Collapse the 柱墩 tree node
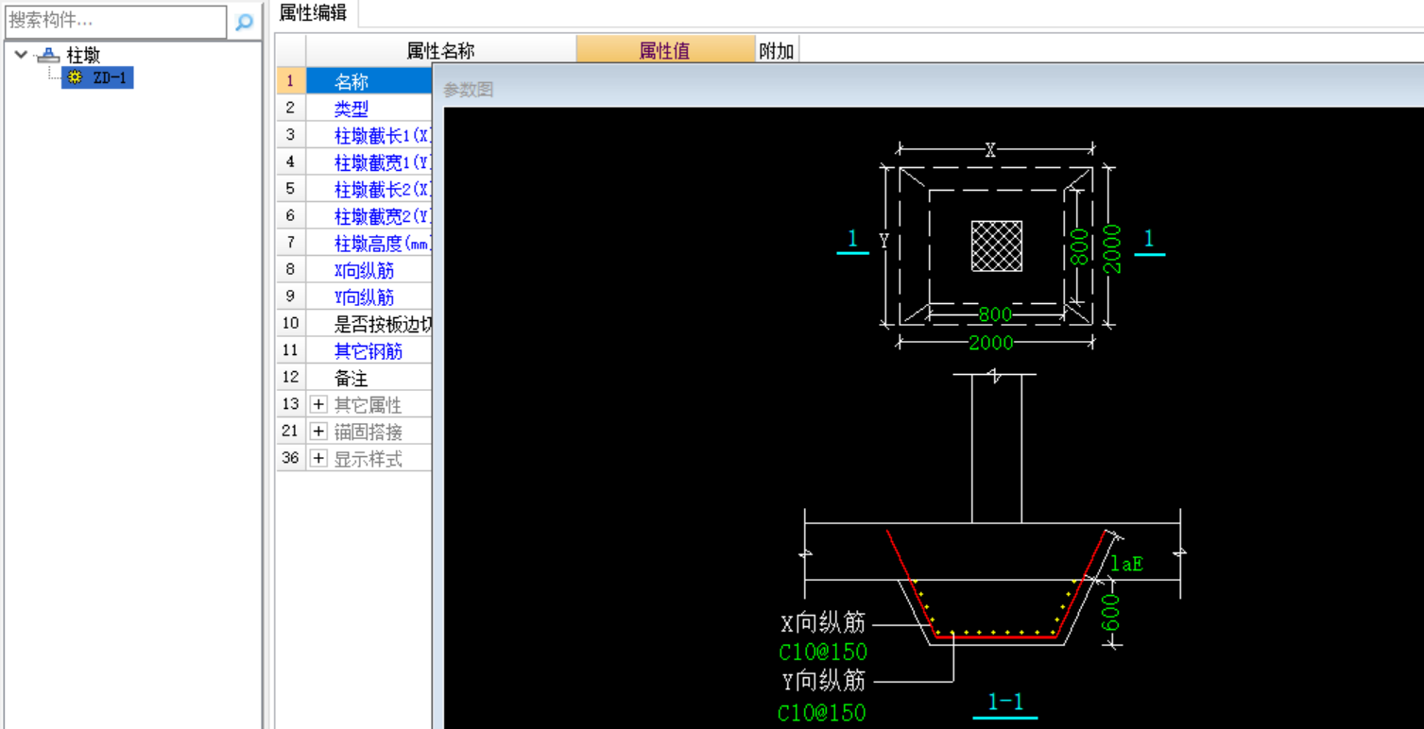Image resolution: width=1424 pixels, height=729 pixels. (21, 55)
